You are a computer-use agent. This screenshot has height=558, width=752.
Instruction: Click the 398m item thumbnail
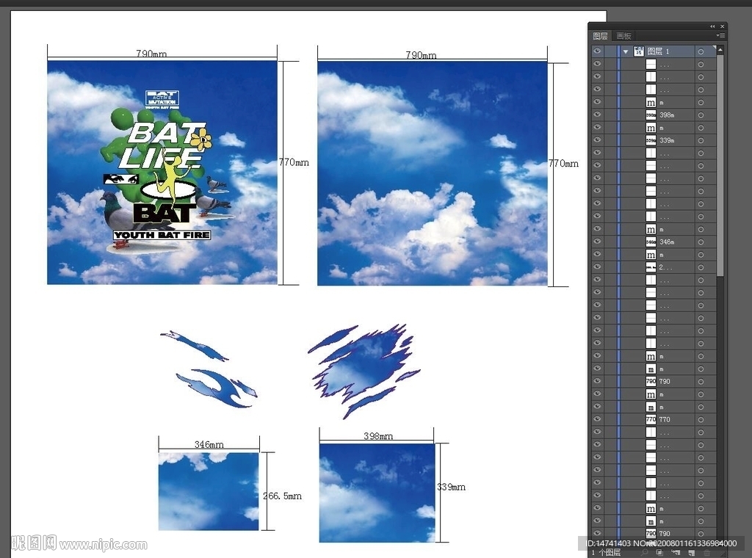(651, 115)
